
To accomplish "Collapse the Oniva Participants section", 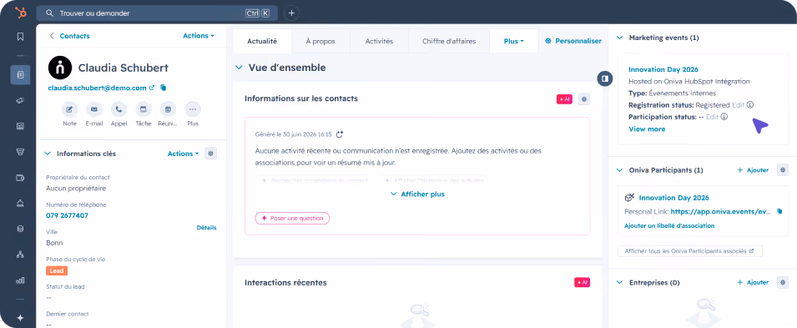I will (619, 170).
